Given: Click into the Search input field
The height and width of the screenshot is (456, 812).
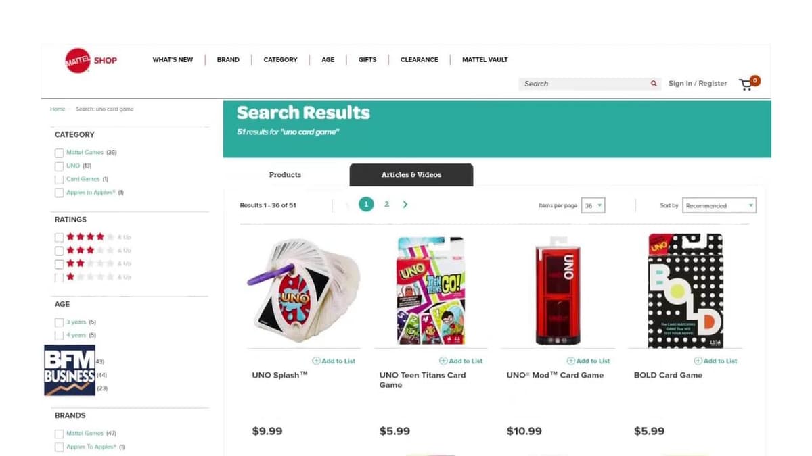Looking at the screenshot, I should point(585,84).
